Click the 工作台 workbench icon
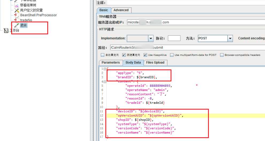The image size is (265, 141). [6, 30]
